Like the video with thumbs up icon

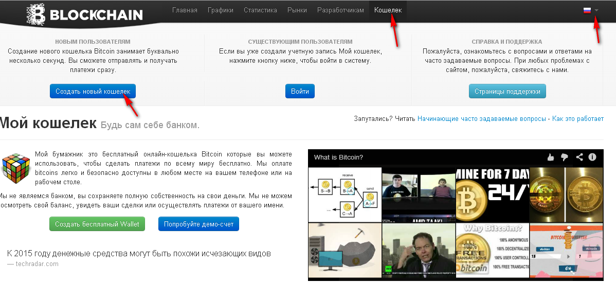550,157
